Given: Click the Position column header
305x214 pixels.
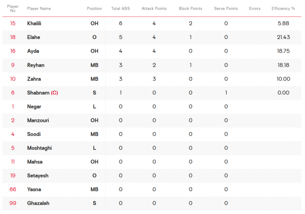Looking at the screenshot, I should tap(94, 9).
